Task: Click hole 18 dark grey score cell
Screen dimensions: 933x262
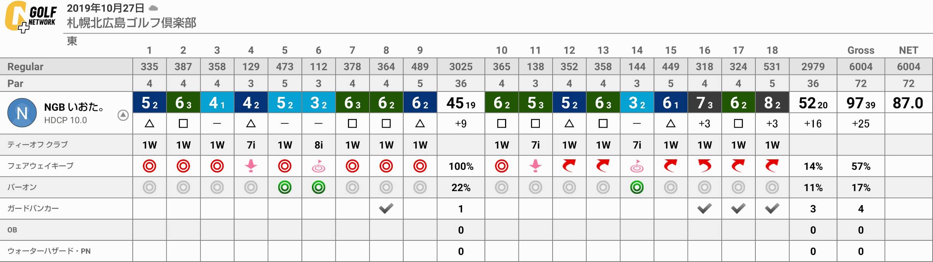Action: (x=772, y=103)
